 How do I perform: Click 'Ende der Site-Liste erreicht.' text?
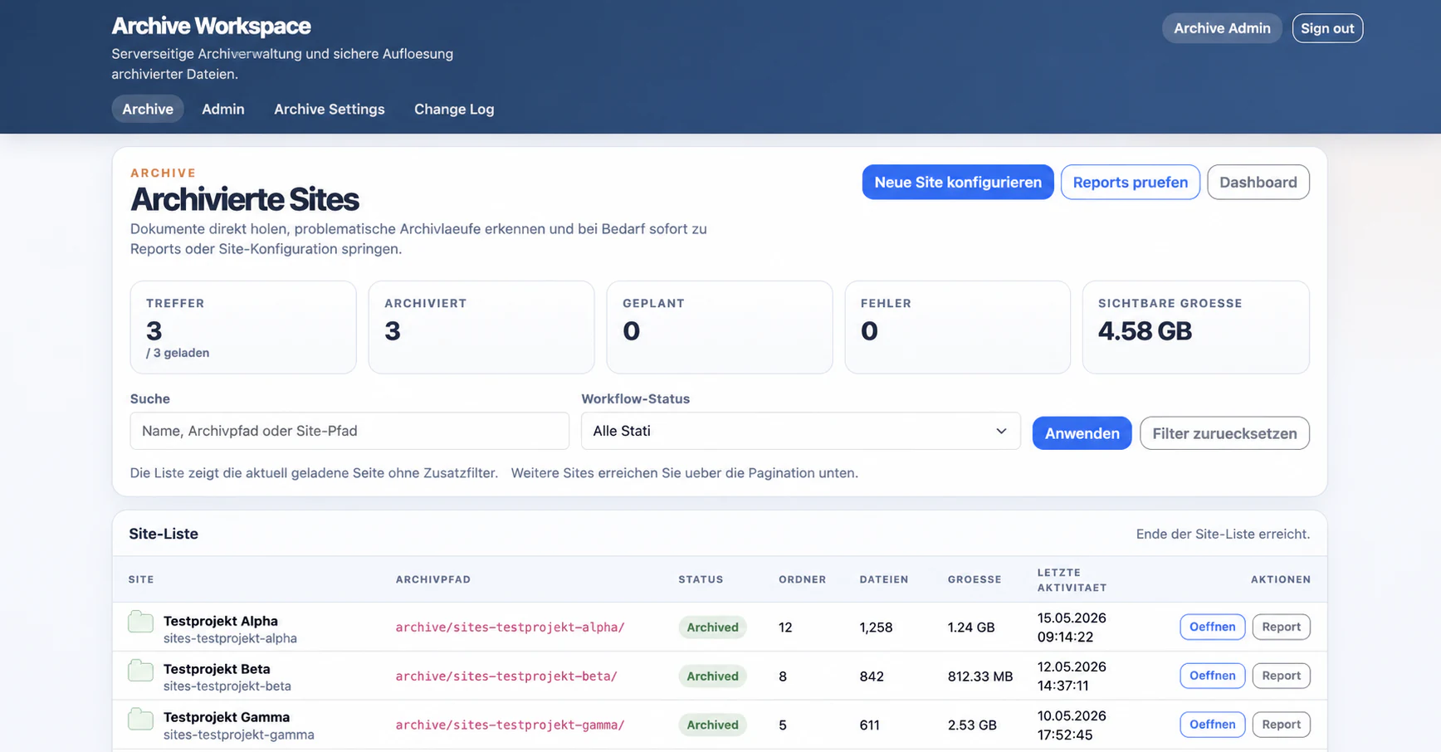(x=1223, y=534)
